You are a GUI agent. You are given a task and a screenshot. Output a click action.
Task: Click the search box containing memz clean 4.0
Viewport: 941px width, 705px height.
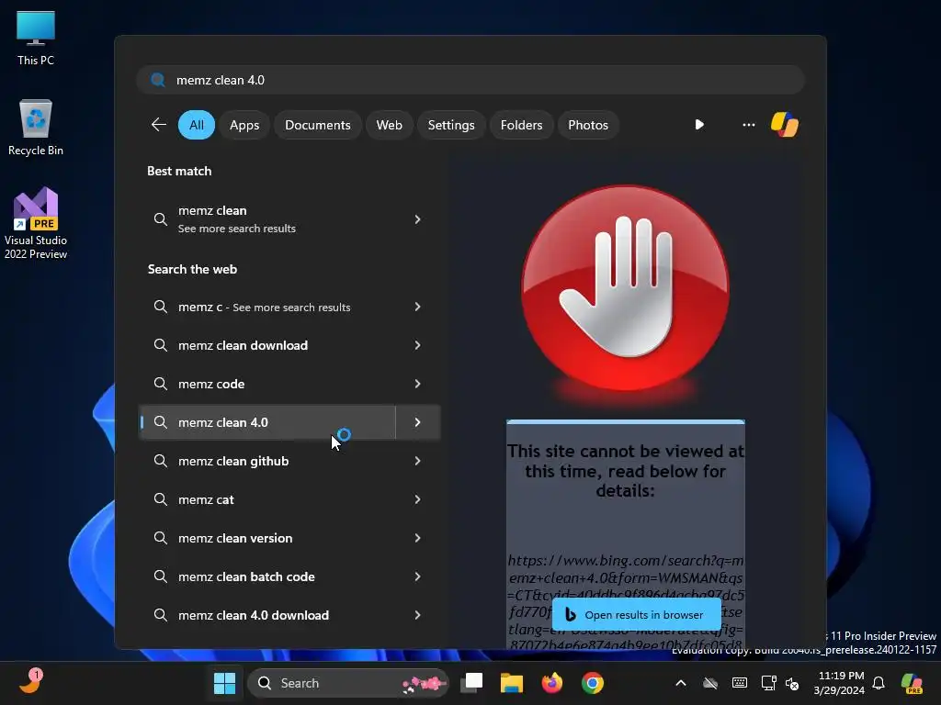(x=470, y=80)
